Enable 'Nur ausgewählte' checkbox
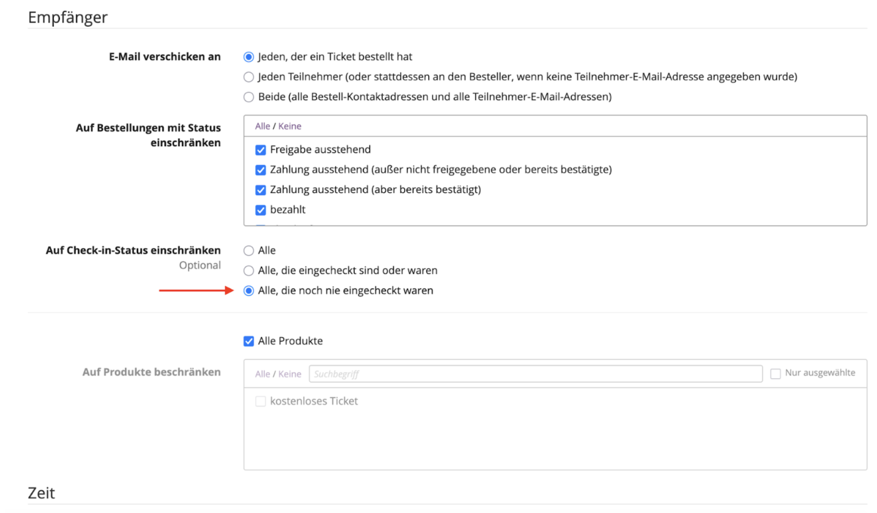The image size is (877, 513). pos(776,374)
